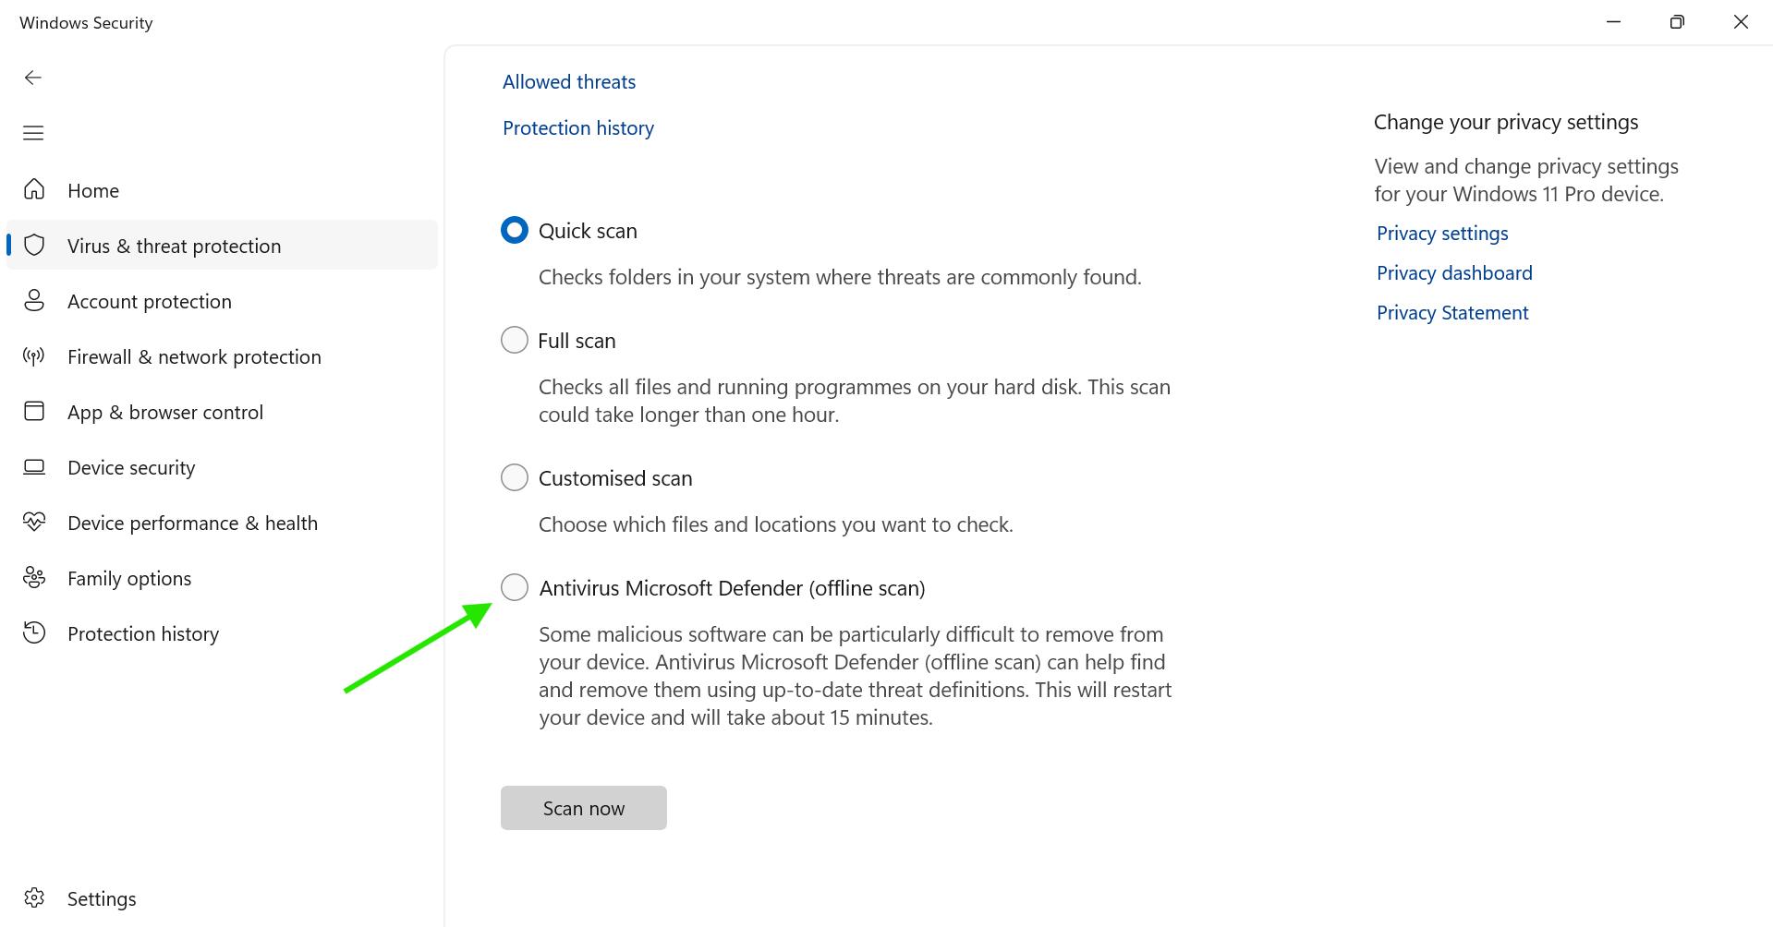Click the Customised scan label text
The width and height of the screenshot is (1773, 927).
pyautogui.click(x=615, y=478)
